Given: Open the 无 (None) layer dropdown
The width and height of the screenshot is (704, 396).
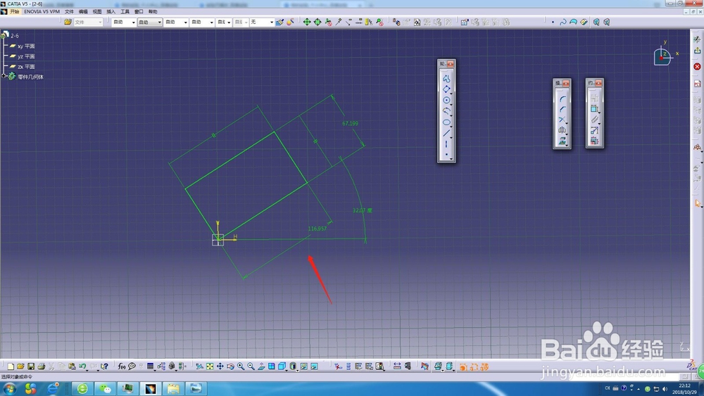Looking at the screenshot, I should point(262,22).
